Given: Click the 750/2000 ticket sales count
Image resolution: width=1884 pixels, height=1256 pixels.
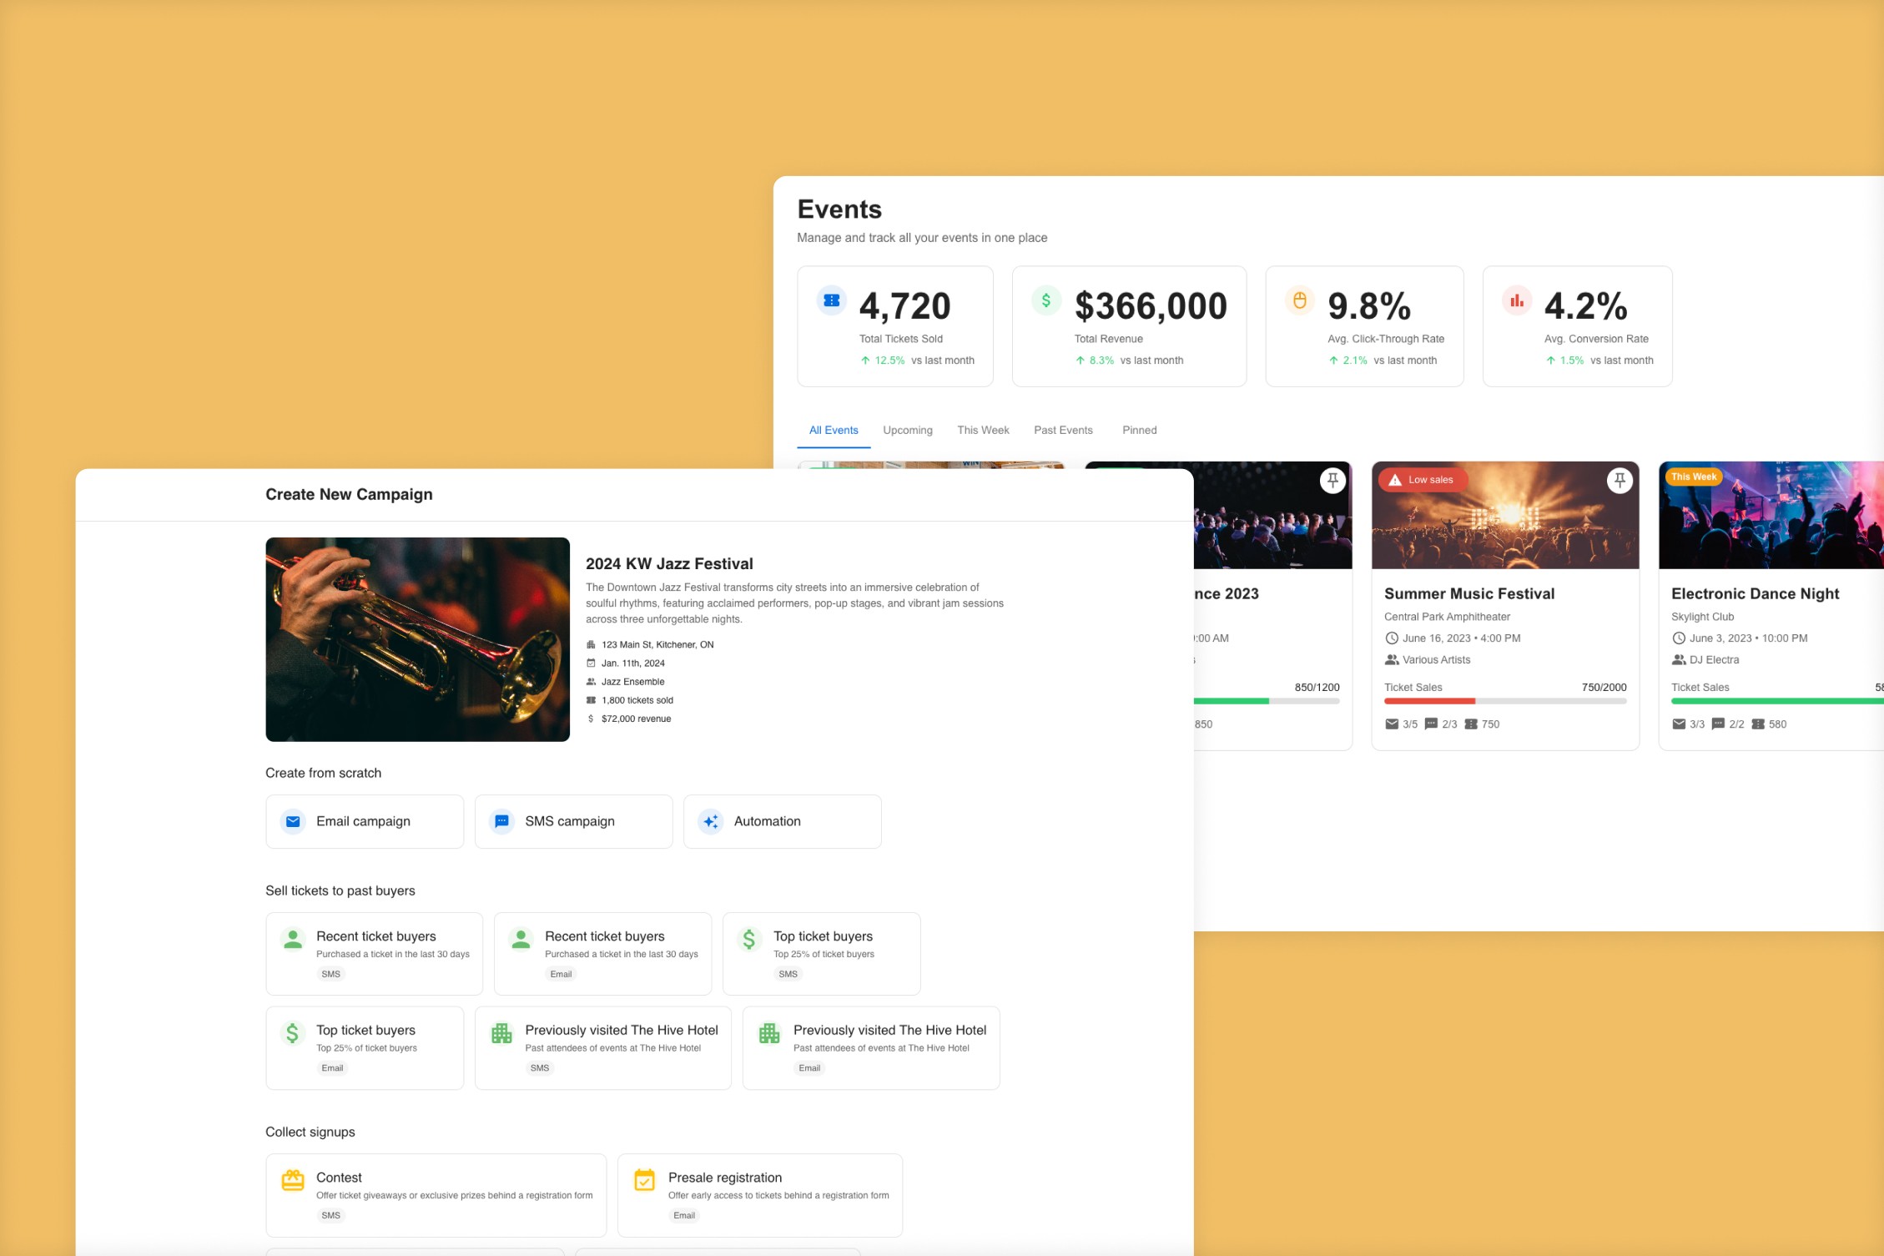Looking at the screenshot, I should tap(1604, 688).
